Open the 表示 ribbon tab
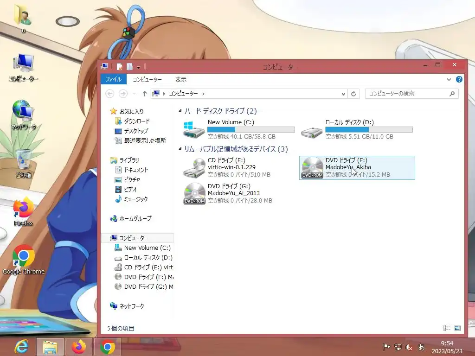This screenshot has width=475, height=356. pyautogui.click(x=180, y=79)
